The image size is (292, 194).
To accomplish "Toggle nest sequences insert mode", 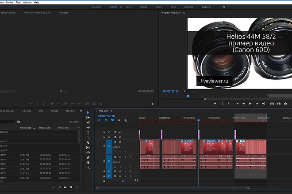I will [x=99, y=120].
